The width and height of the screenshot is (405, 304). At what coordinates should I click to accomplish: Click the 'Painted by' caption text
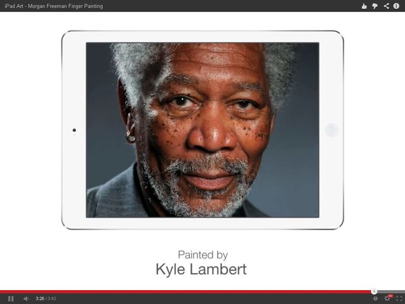(x=202, y=255)
